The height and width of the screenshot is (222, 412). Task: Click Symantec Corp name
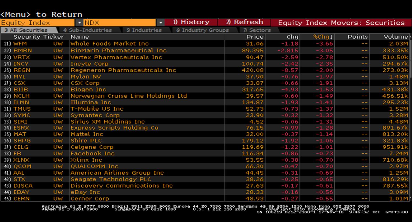(95, 115)
